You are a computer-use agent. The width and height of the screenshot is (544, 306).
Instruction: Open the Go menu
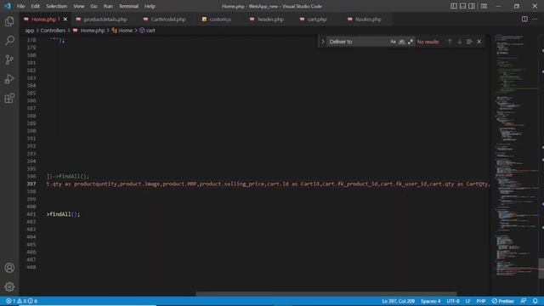[x=93, y=6]
